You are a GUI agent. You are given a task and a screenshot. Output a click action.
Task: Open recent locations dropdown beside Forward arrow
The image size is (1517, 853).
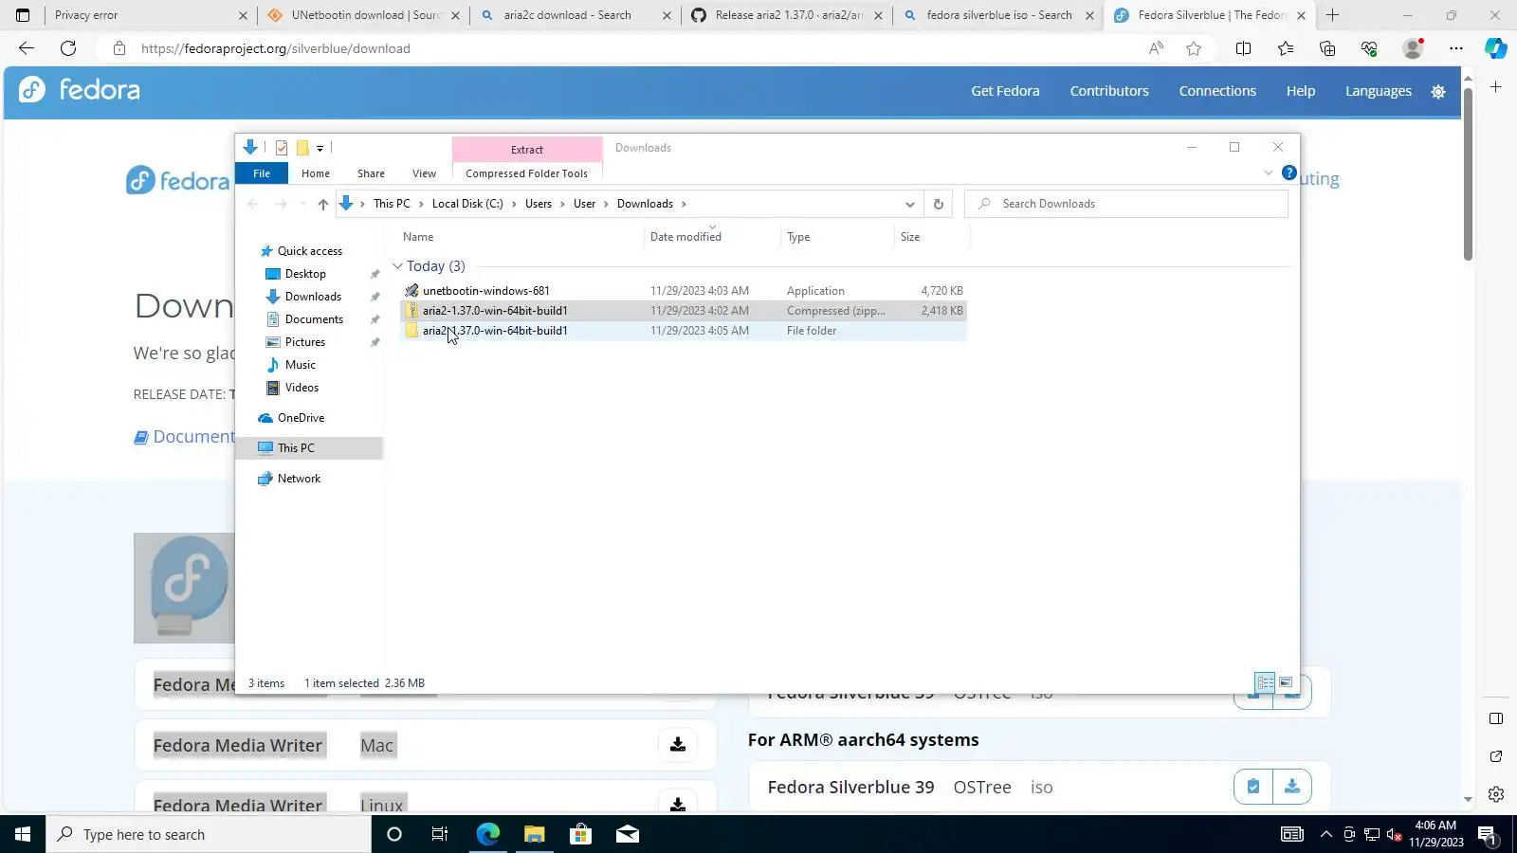[x=302, y=204]
